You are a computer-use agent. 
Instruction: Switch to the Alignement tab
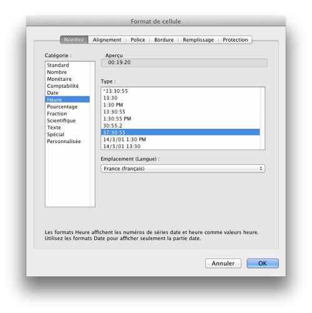pos(107,40)
